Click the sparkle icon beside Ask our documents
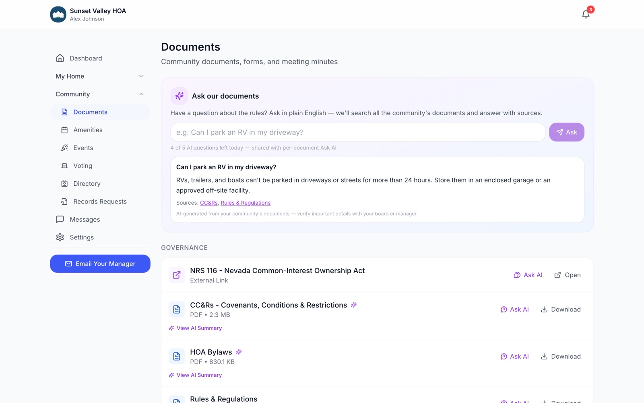 pyautogui.click(x=179, y=96)
